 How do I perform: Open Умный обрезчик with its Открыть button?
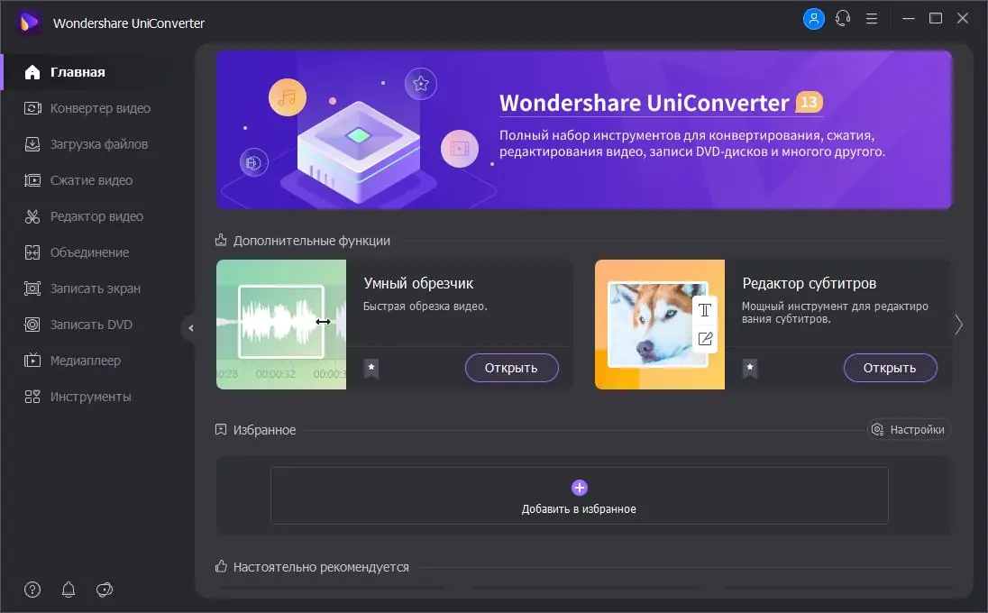pyautogui.click(x=511, y=368)
